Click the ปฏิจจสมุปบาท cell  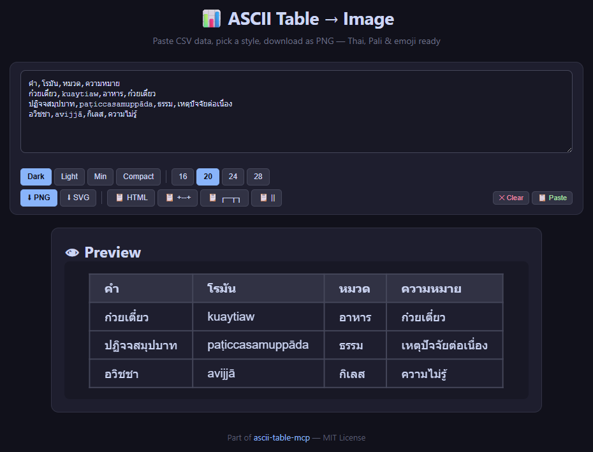pos(141,345)
